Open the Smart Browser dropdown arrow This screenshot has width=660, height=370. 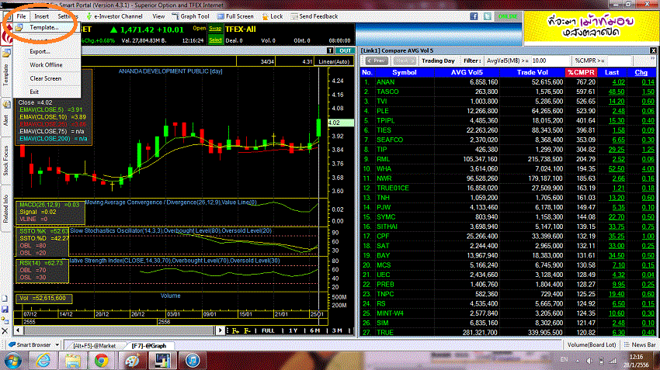pyautogui.click(x=57, y=344)
